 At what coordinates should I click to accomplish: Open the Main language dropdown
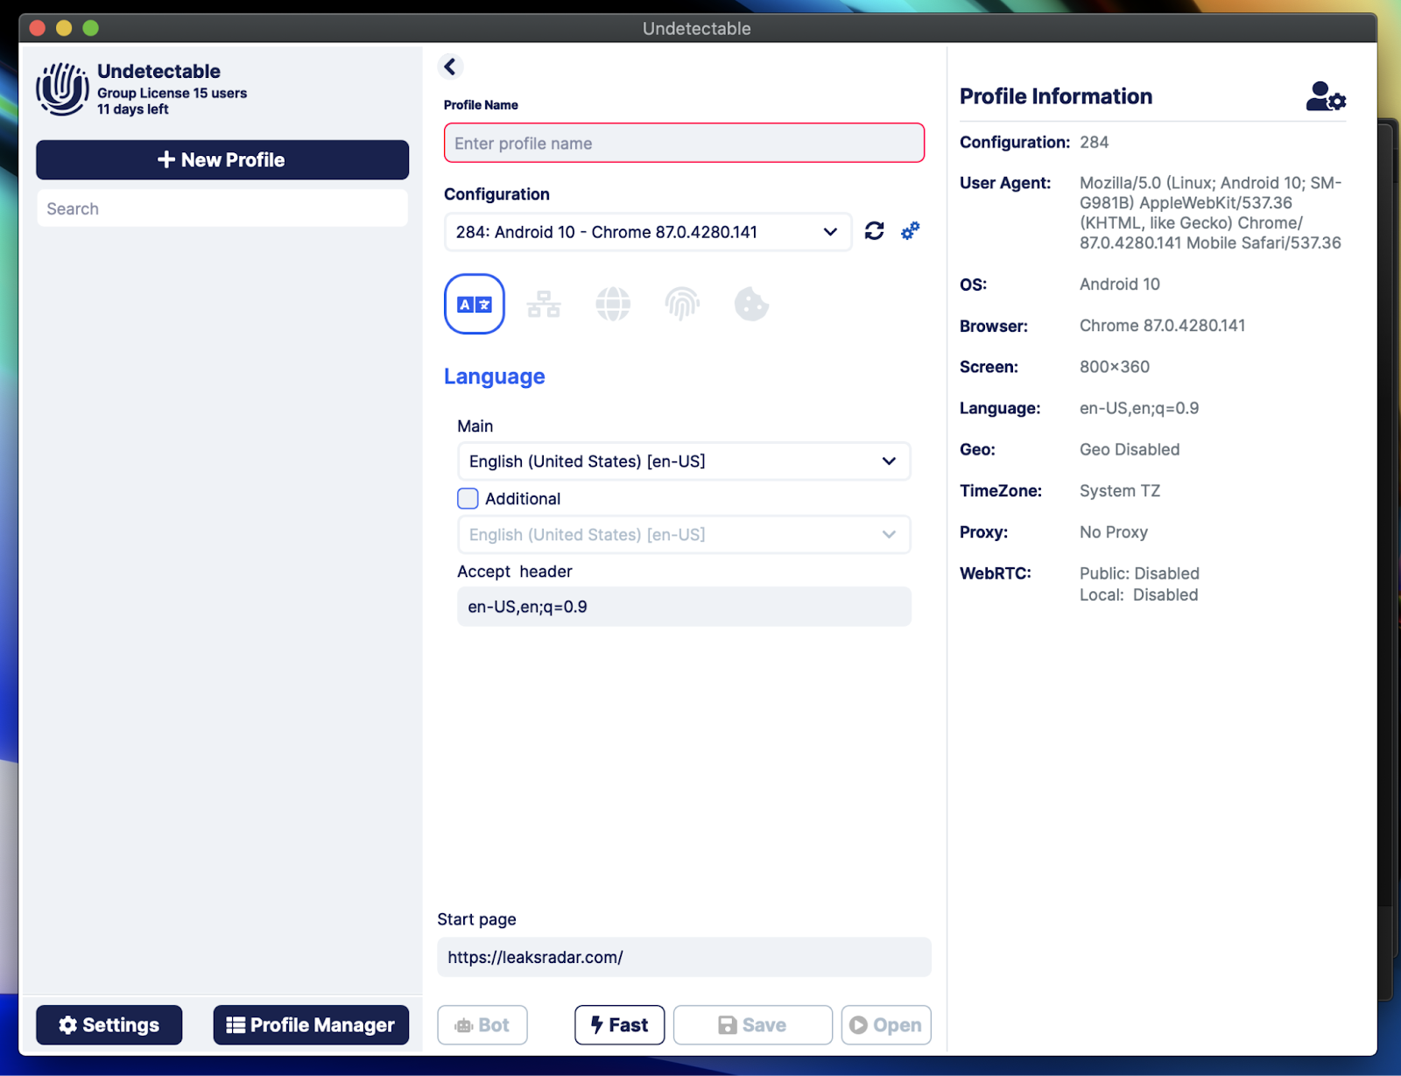point(684,461)
